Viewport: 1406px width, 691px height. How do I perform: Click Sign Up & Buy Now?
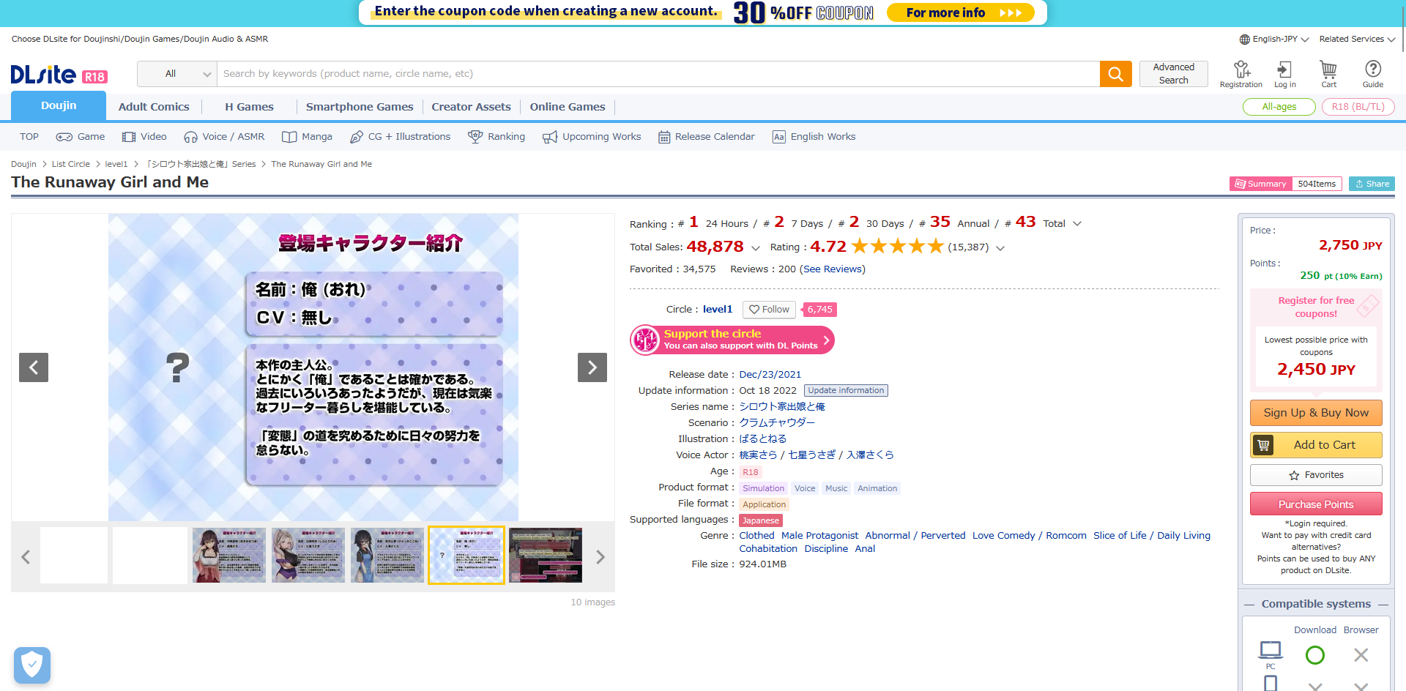click(1316, 413)
